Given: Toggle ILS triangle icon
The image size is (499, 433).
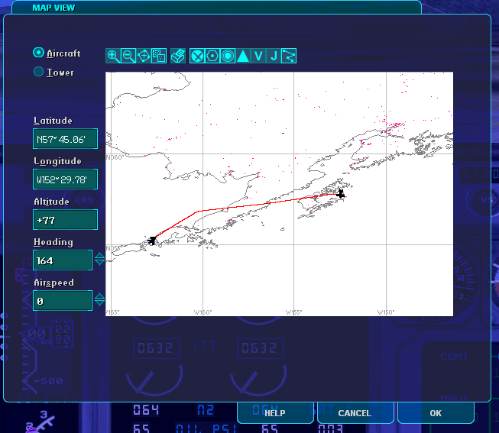Looking at the screenshot, I should click(243, 56).
